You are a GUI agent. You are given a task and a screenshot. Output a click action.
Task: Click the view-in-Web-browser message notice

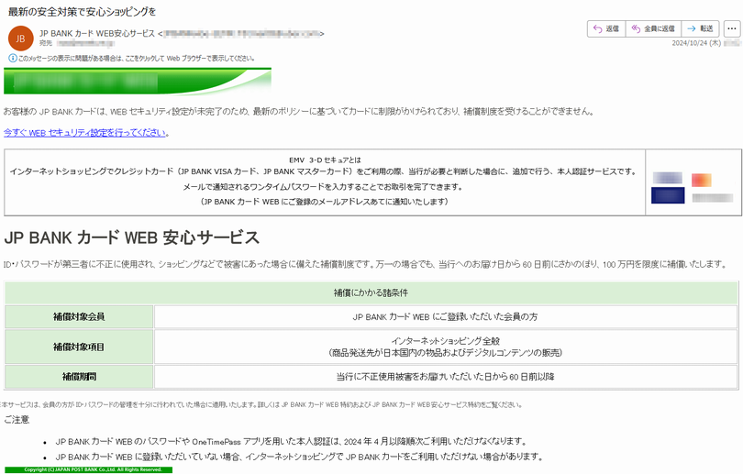[x=137, y=59]
